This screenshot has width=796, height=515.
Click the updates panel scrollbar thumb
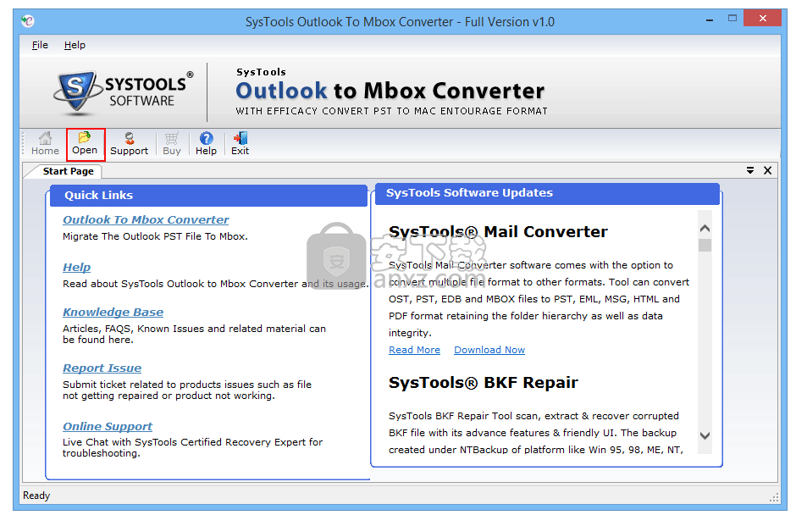point(705,246)
